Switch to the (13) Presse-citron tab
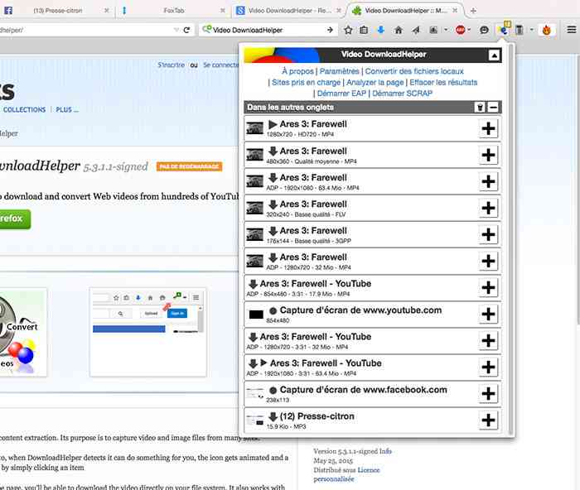This screenshot has height=490, width=580. (x=58, y=11)
